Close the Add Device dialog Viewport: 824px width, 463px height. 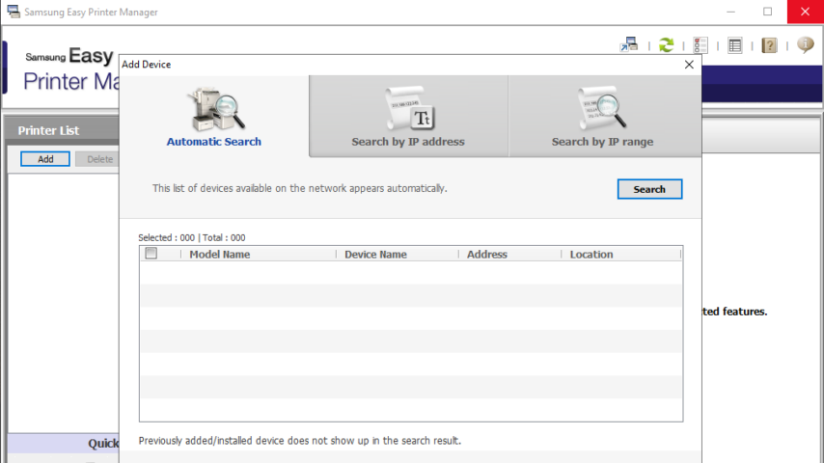[689, 64]
